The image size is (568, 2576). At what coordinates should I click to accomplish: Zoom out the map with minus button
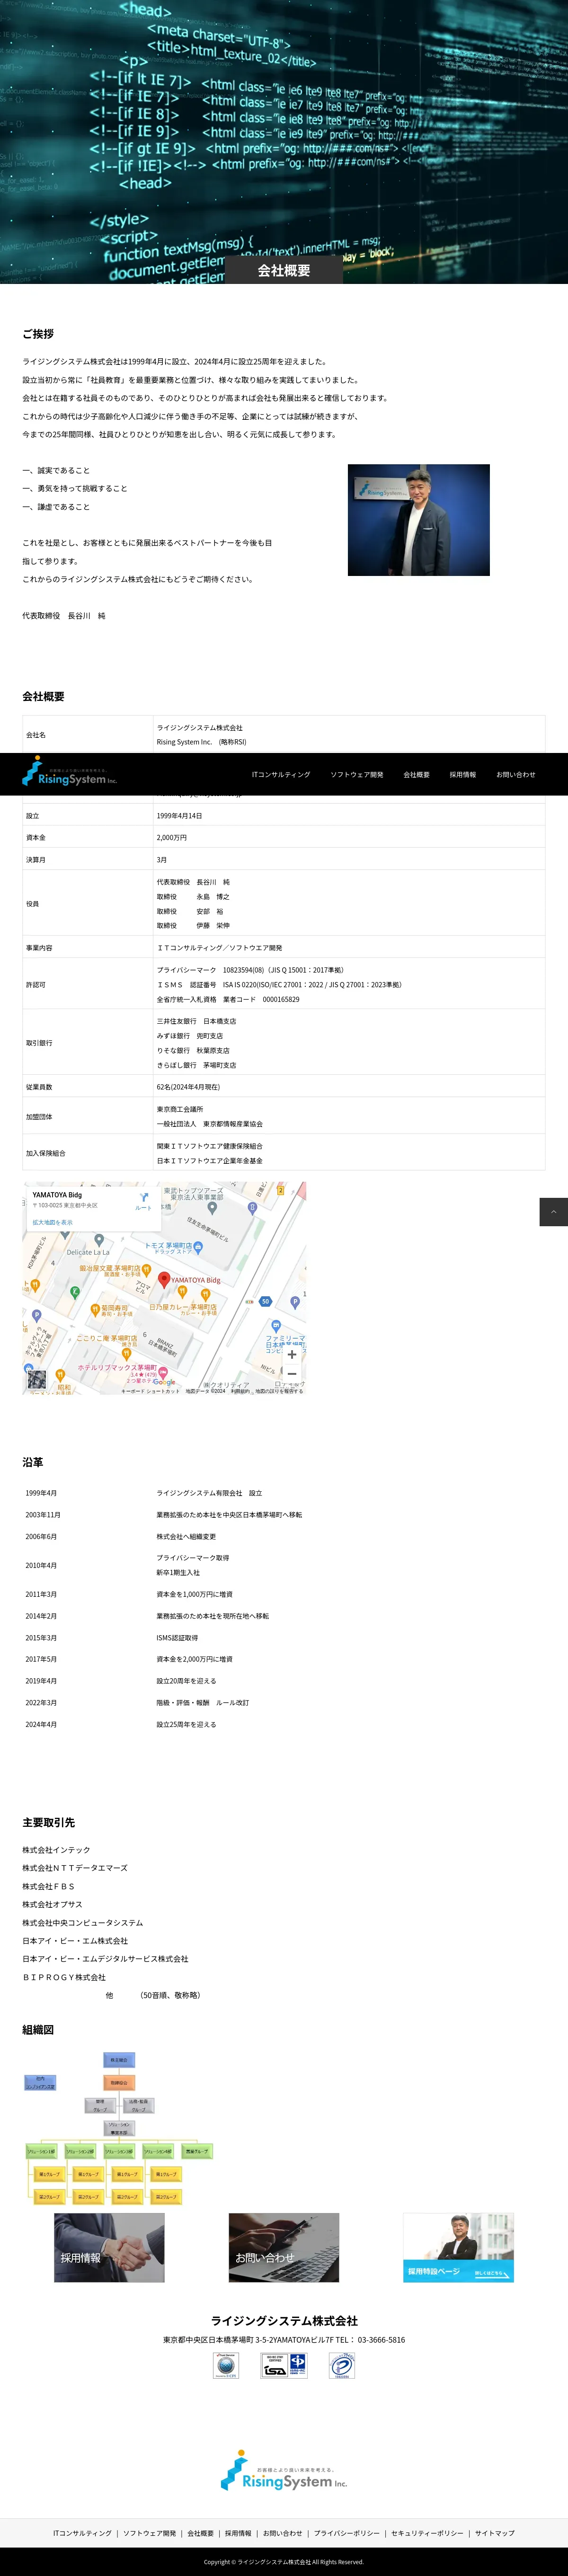pyautogui.click(x=291, y=1374)
